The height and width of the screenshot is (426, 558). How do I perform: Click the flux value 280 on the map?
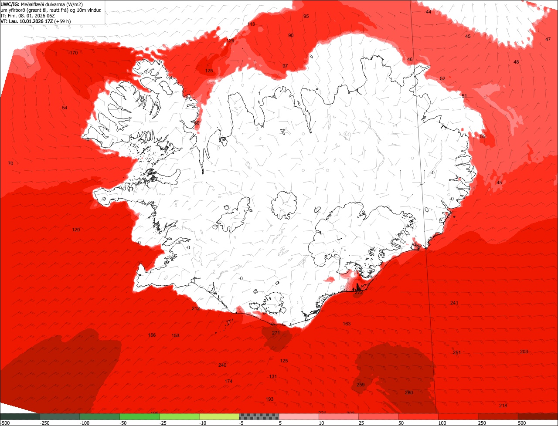pyautogui.click(x=409, y=392)
